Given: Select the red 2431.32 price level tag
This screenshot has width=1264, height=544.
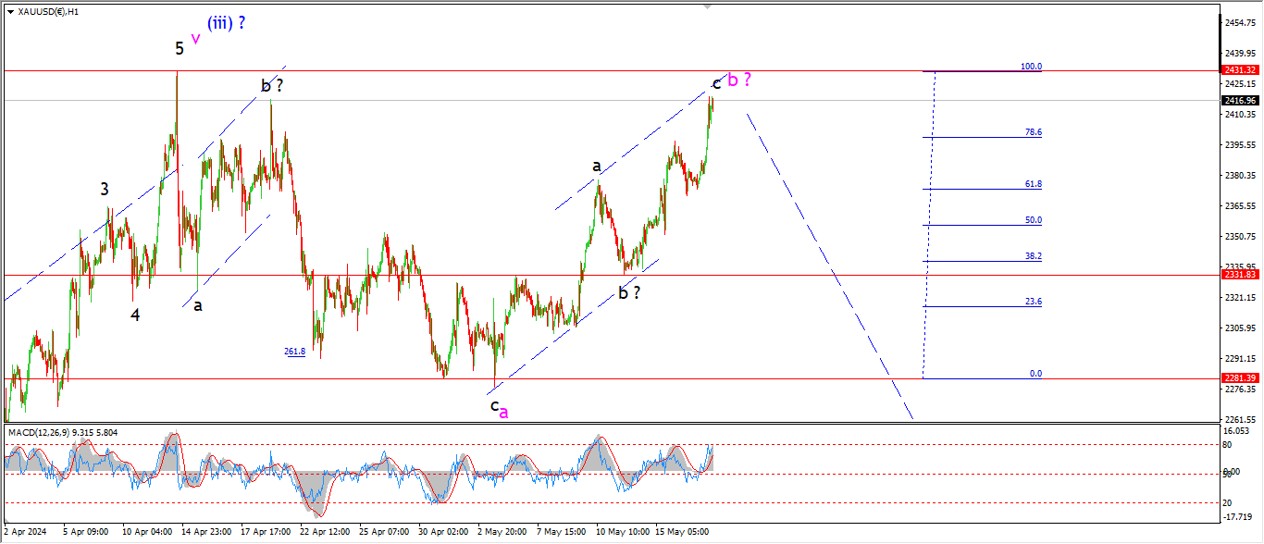Looking at the screenshot, I should click(x=1239, y=70).
